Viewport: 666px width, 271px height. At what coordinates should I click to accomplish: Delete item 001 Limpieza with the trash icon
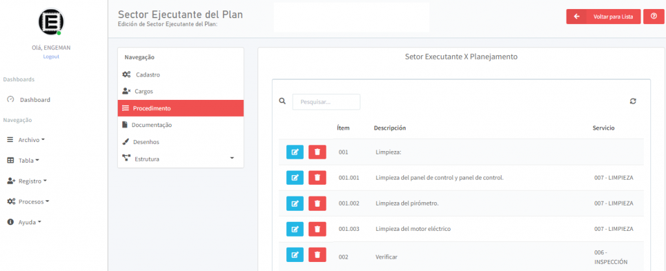point(317,152)
